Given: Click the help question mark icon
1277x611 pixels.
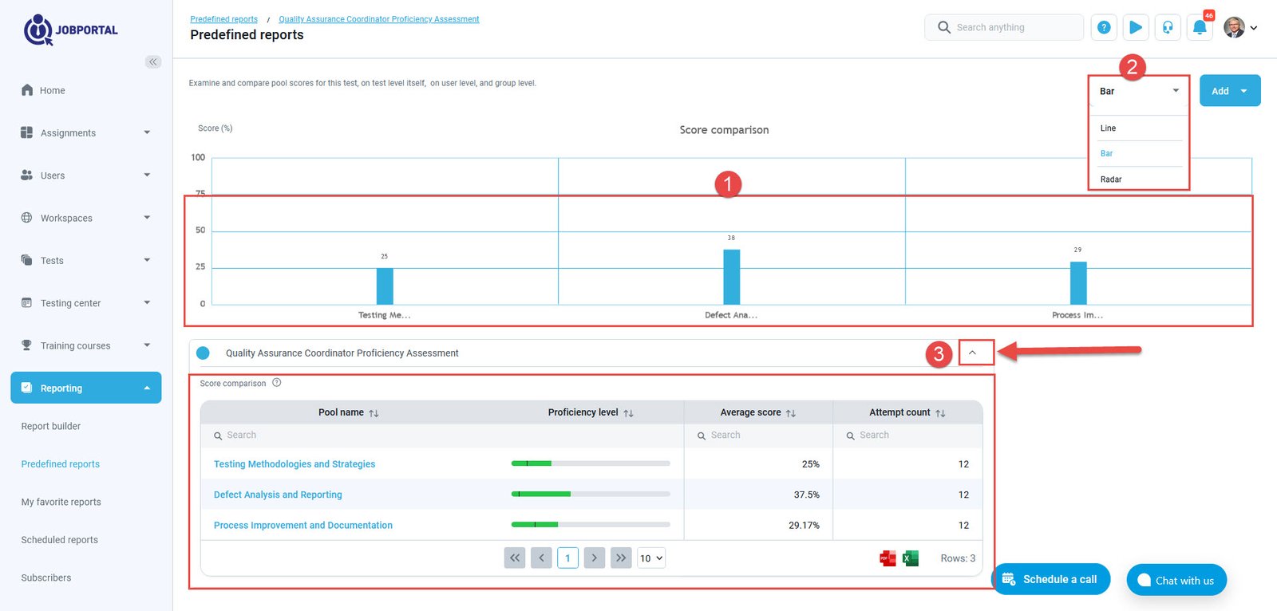Looking at the screenshot, I should click(x=1104, y=27).
